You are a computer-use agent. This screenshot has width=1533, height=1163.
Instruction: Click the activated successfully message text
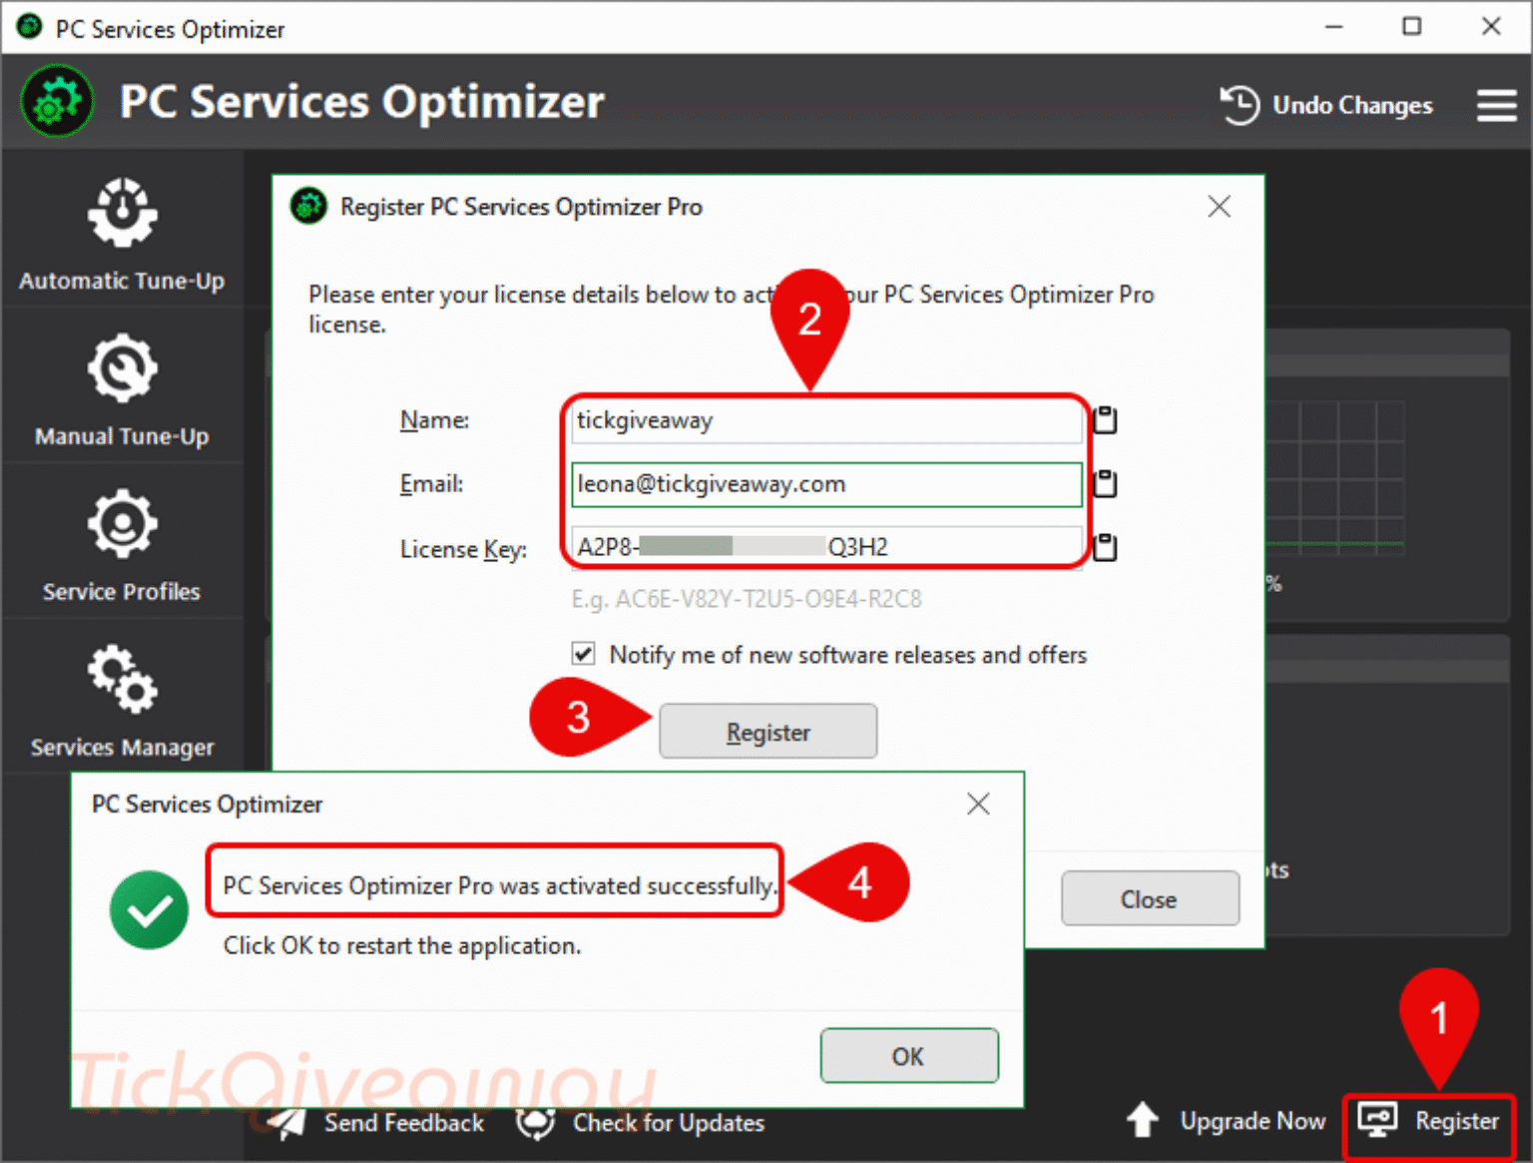click(x=499, y=885)
